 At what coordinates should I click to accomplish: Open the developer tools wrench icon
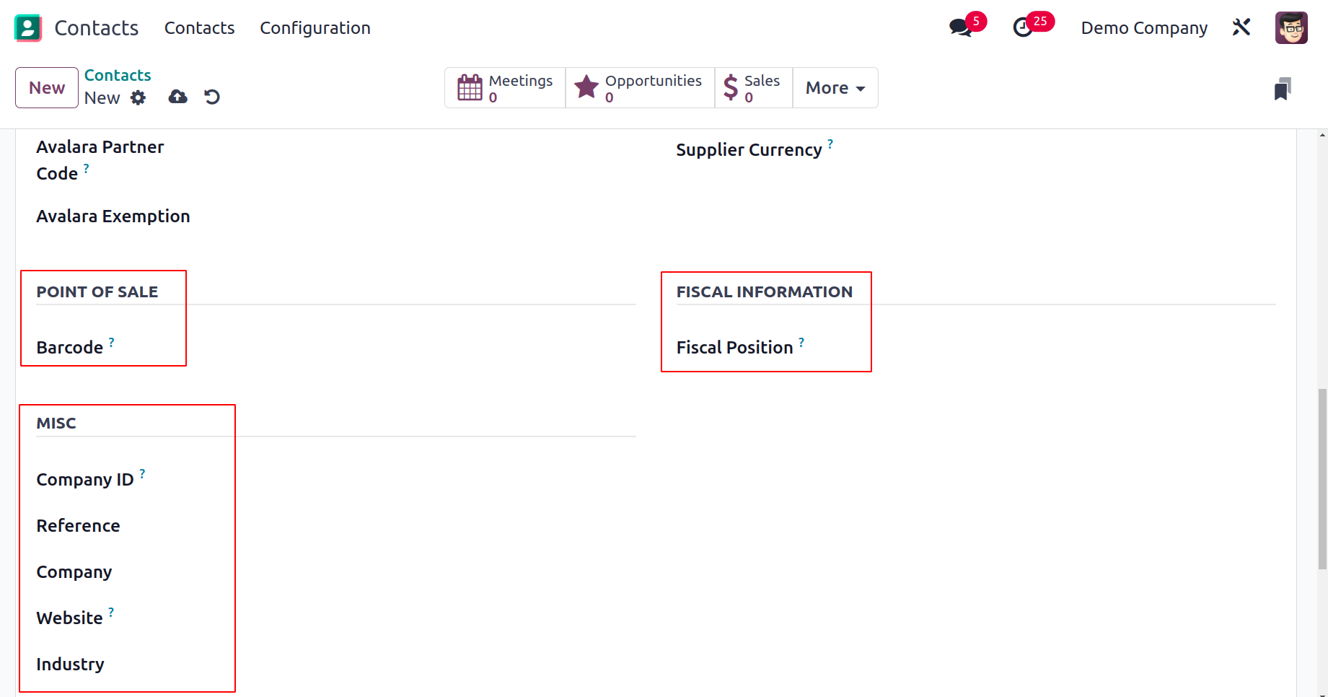pyautogui.click(x=1241, y=28)
